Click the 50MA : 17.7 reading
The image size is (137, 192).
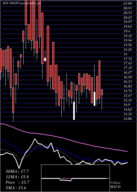point(17,171)
